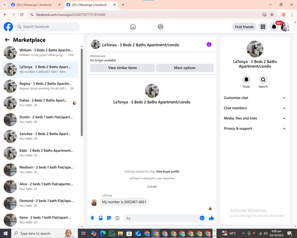Viewport: 297px width, 238px height.
Task: Click the Windows taskbar search box
Action: pos(45,233)
